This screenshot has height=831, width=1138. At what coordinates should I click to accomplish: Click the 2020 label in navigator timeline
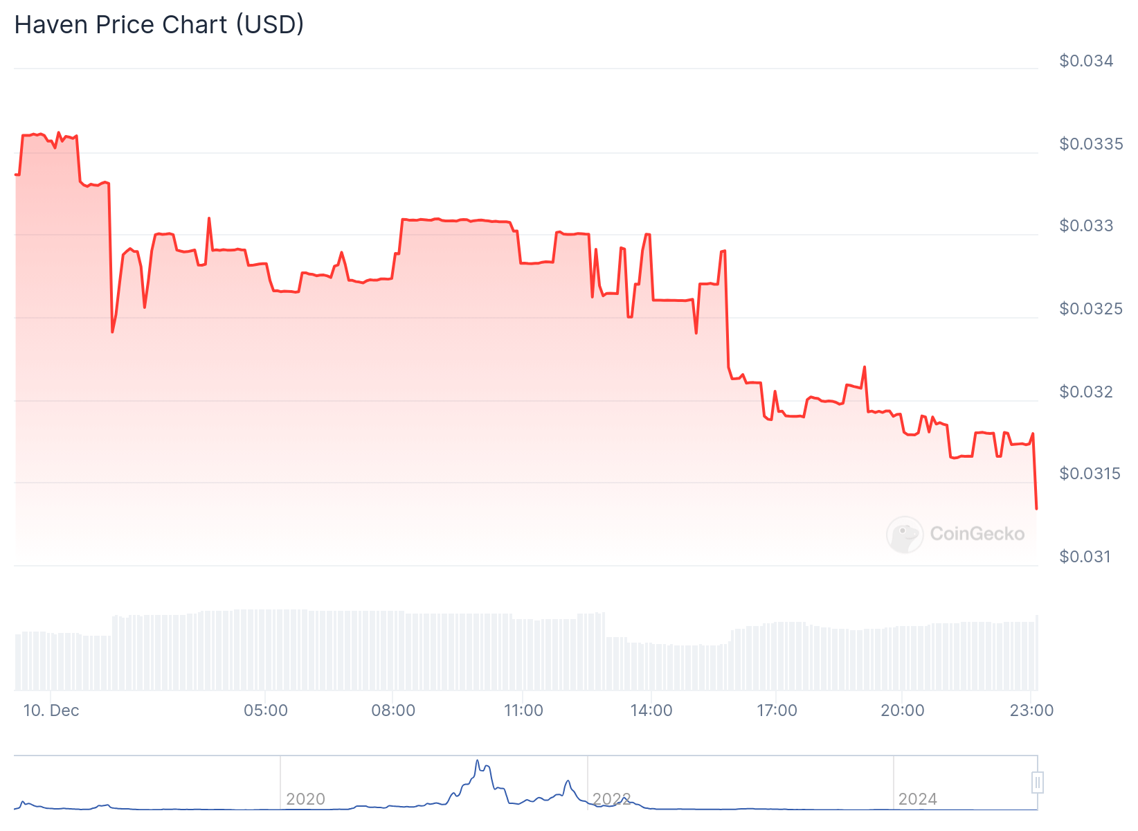pos(305,799)
